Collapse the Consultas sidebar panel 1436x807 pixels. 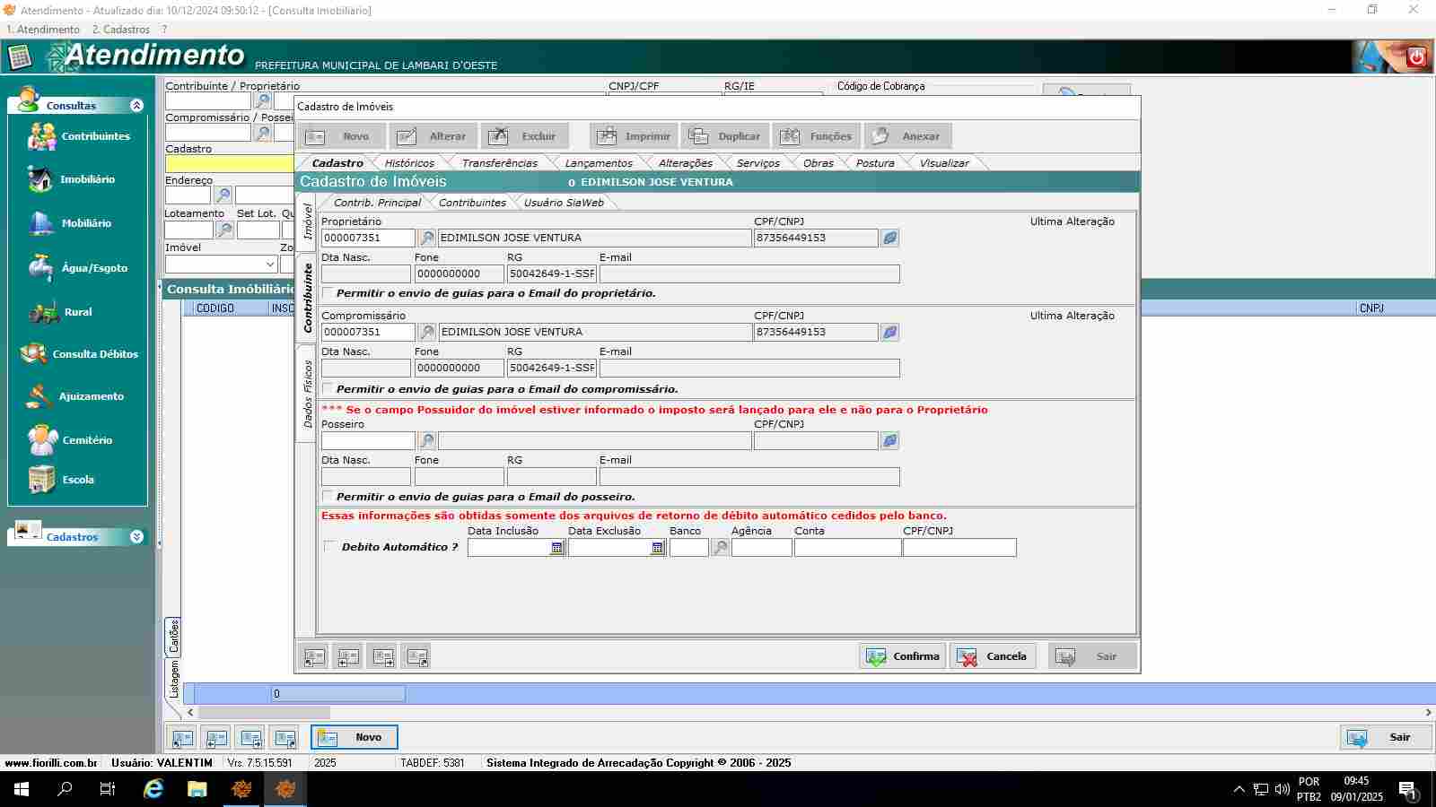point(136,106)
